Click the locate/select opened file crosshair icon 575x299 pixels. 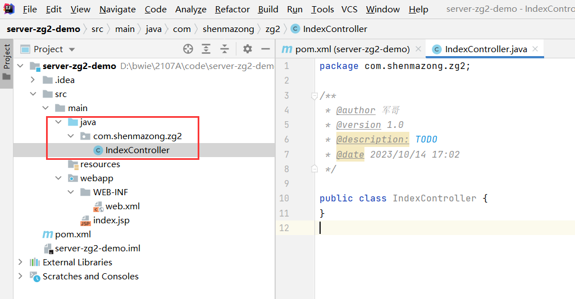click(x=188, y=49)
